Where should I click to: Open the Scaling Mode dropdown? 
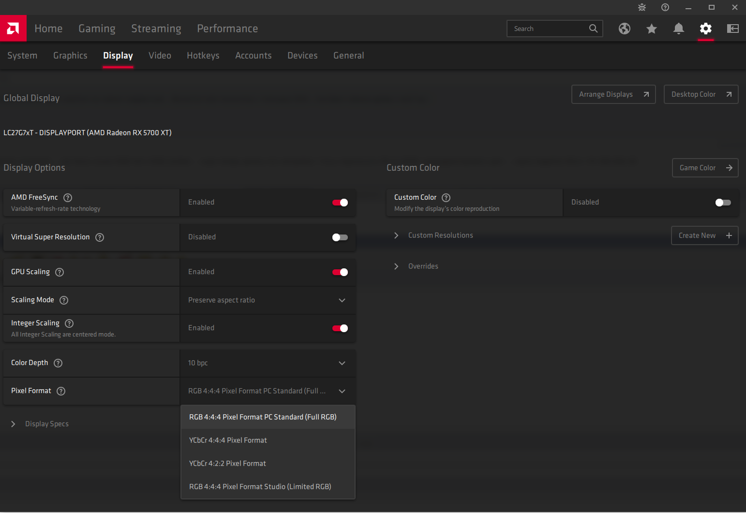268,300
